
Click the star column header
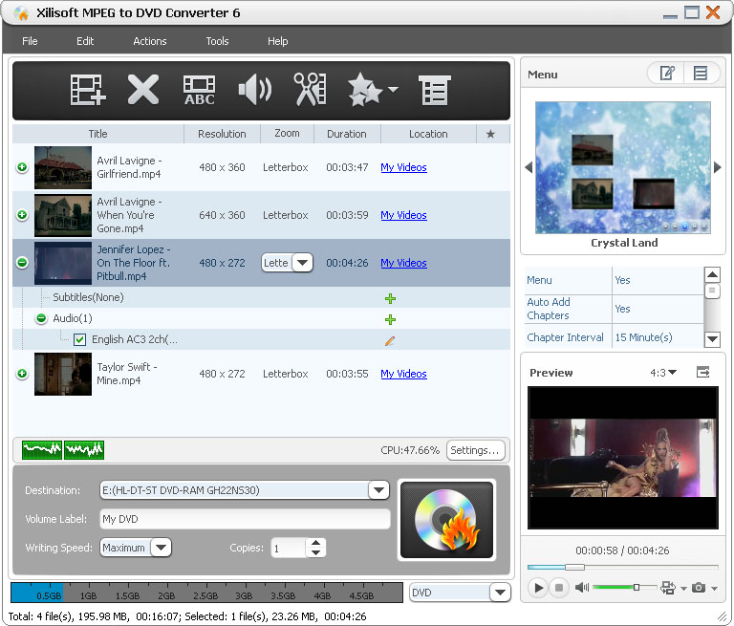click(x=490, y=134)
